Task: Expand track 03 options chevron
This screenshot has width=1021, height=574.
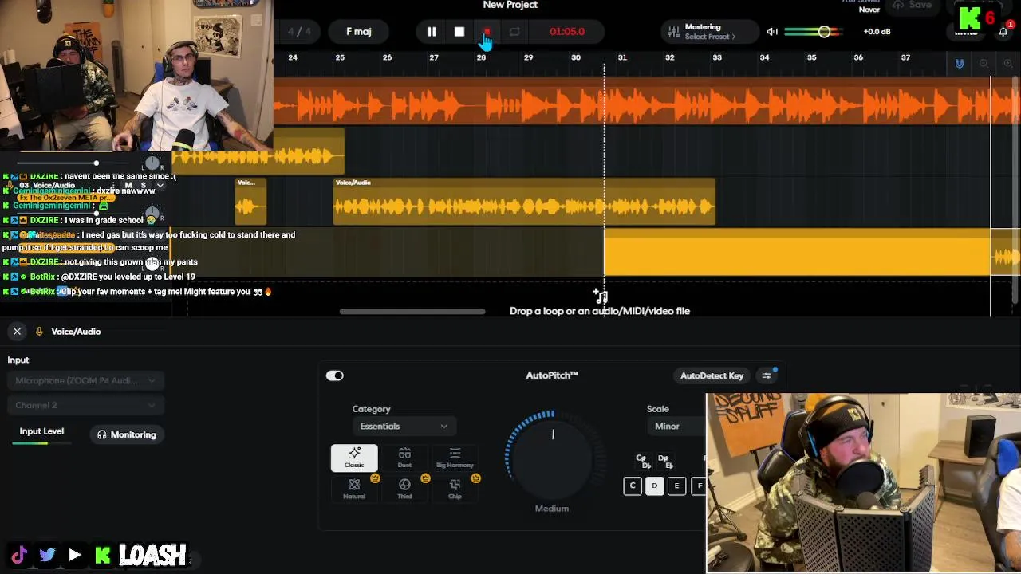Action: [x=160, y=185]
